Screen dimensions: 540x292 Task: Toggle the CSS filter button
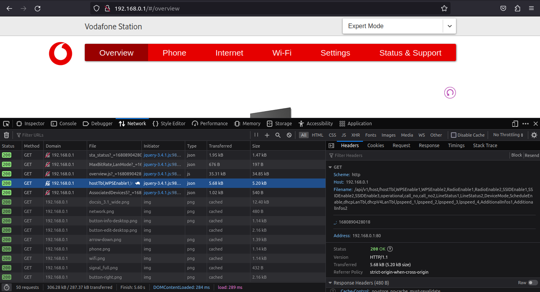[x=332, y=135]
